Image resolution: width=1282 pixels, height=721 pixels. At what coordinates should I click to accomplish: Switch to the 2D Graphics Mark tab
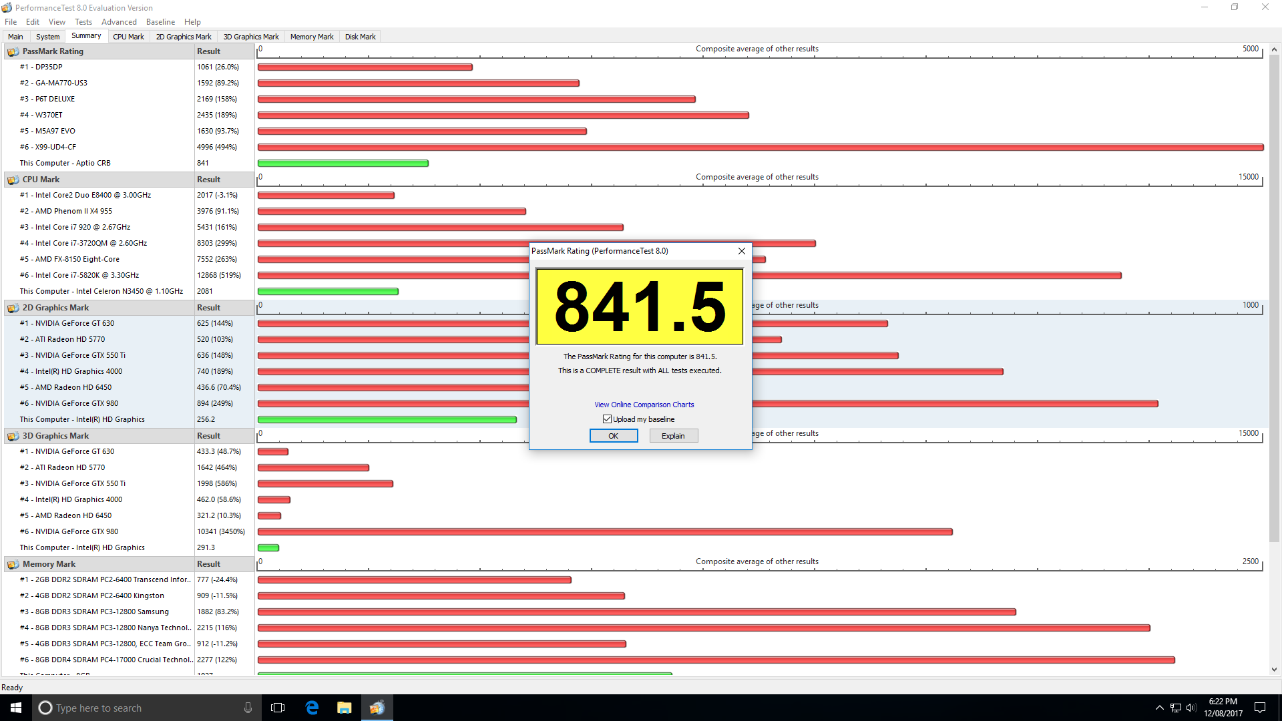184,37
